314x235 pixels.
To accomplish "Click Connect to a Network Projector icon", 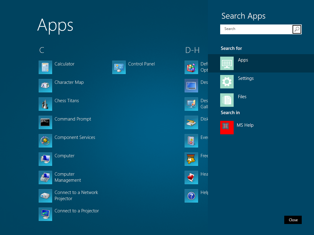I will tap(45, 196).
